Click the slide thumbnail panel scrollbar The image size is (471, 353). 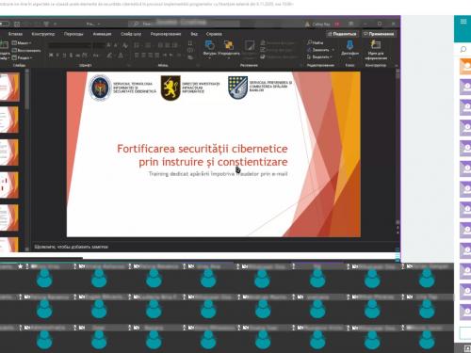(26, 92)
